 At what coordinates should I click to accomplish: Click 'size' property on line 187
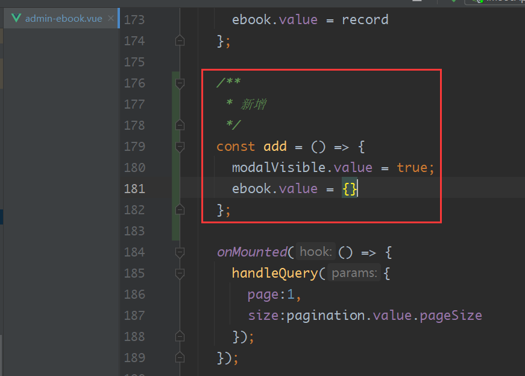click(263, 316)
